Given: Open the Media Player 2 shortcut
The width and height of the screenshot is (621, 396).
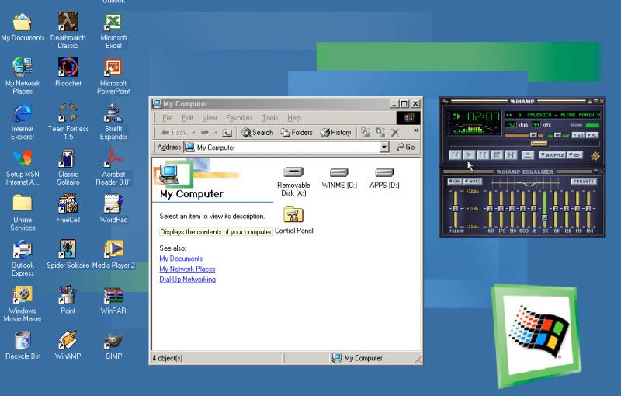Looking at the screenshot, I should tap(113, 254).
